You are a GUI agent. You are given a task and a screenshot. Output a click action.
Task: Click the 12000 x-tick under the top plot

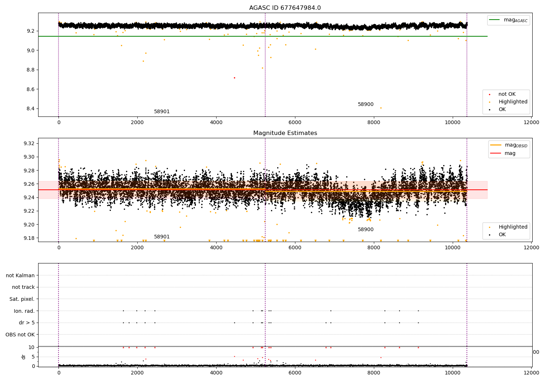click(x=532, y=123)
